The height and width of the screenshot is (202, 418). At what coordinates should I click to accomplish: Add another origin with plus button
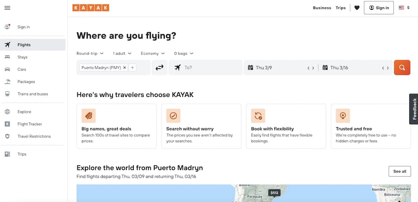pyautogui.click(x=133, y=68)
